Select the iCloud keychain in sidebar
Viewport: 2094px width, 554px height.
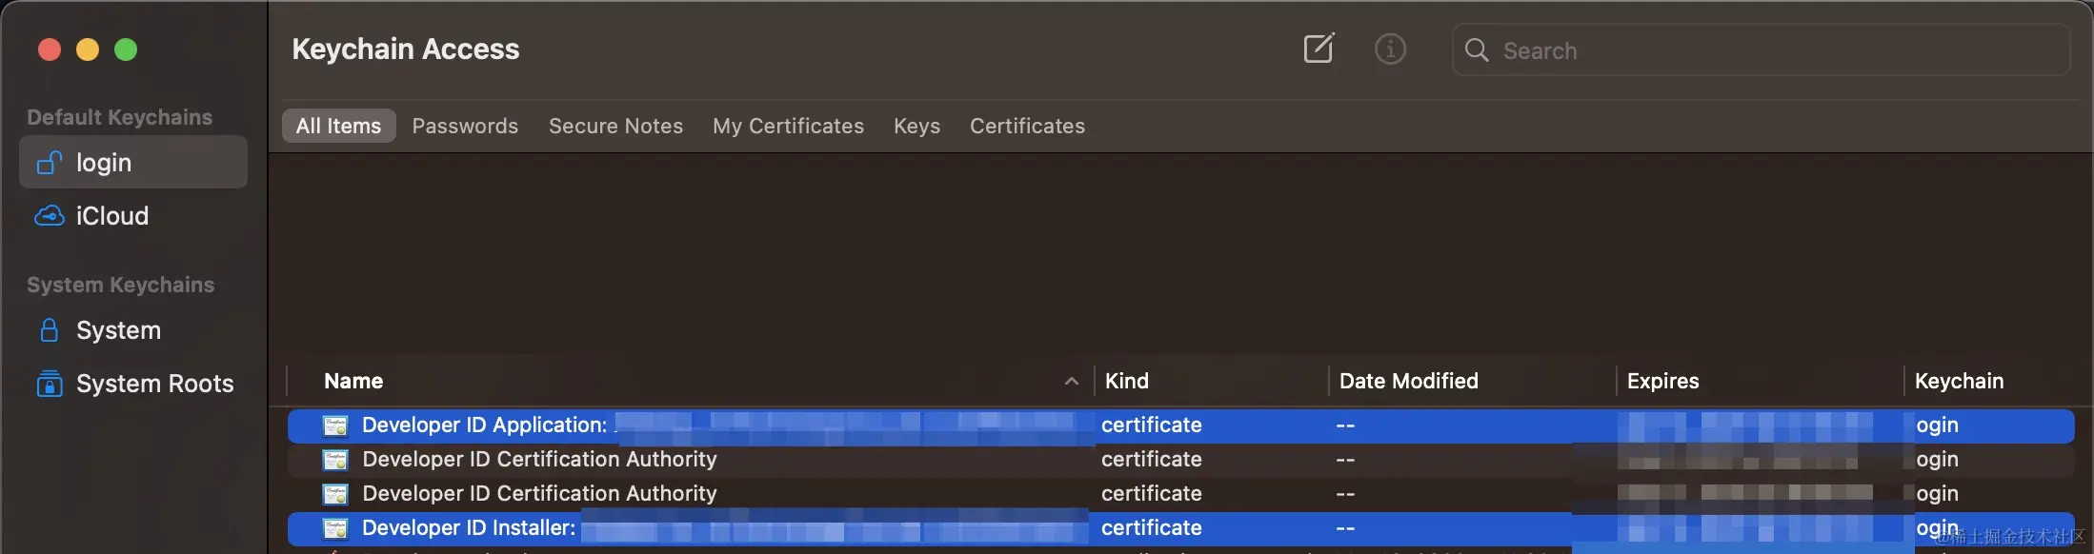point(133,216)
